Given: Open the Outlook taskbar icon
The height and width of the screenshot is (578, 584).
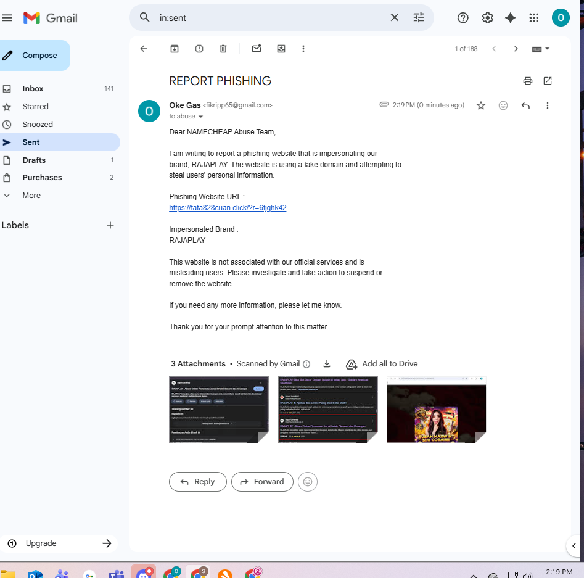Looking at the screenshot, I should 35,574.
